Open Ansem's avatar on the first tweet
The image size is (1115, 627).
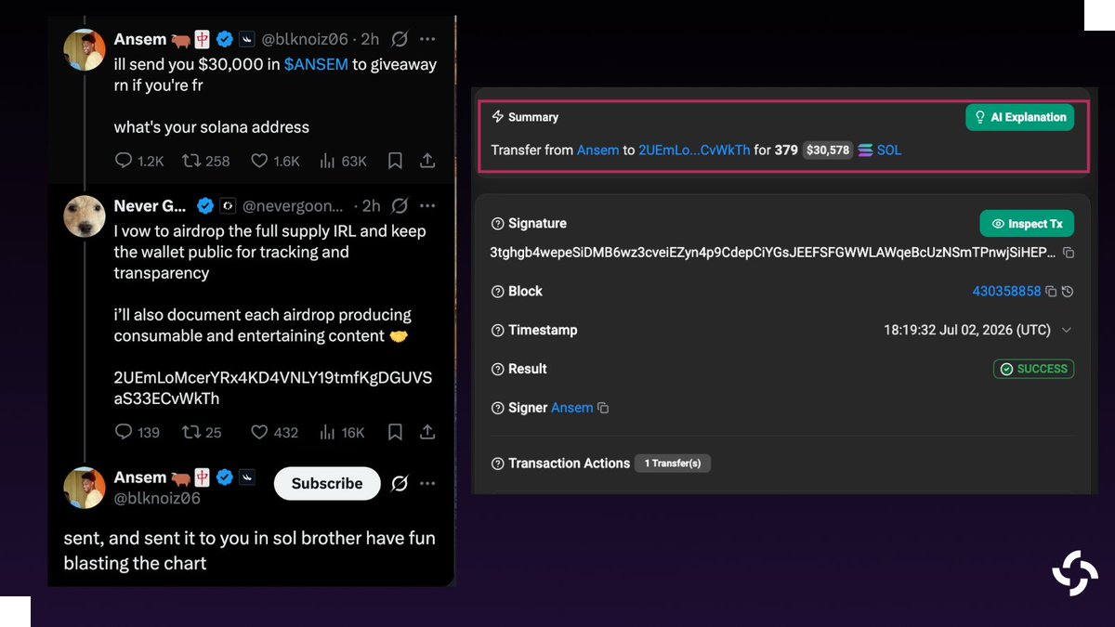pyautogui.click(x=85, y=49)
